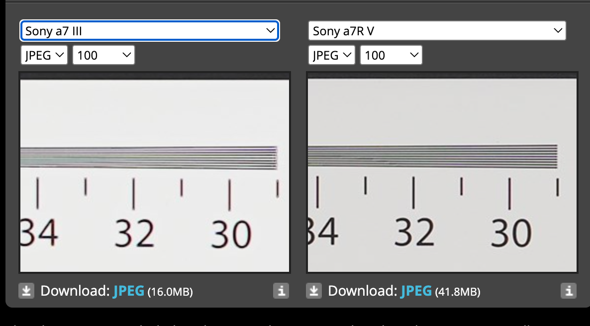Click number 32 in the a7R V crop
Viewport: 590px width, 326px height.
click(414, 233)
